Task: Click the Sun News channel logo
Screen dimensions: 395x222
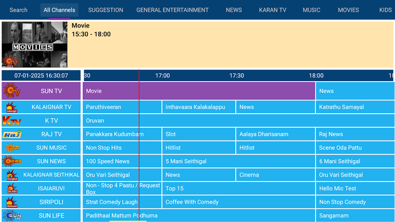Action: click(12, 161)
